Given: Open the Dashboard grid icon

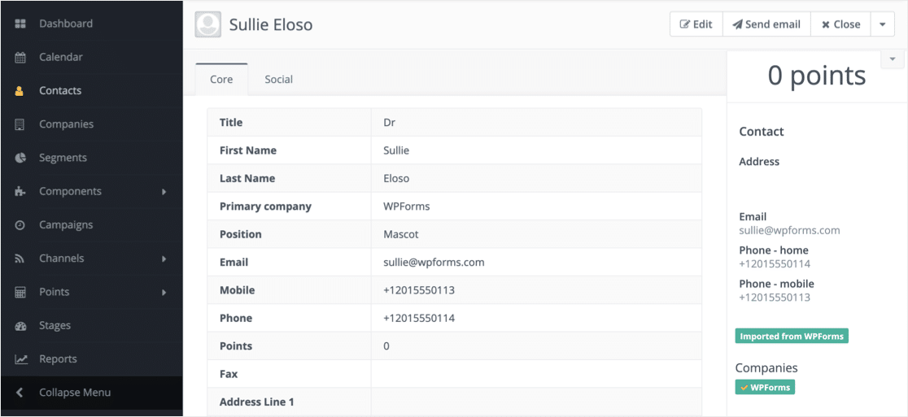Looking at the screenshot, I should [x=20, y=24].
